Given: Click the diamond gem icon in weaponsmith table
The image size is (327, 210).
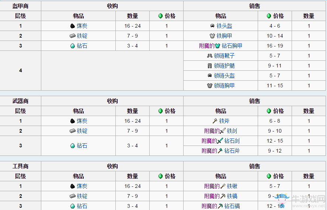Looking at the screenshot, I should point(72,146).
